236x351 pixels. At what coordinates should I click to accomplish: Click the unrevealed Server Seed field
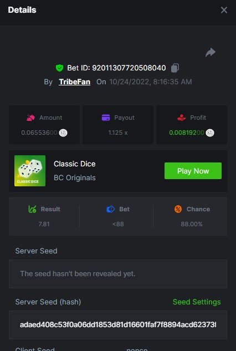pyautogui.click(x=118, y=274)
